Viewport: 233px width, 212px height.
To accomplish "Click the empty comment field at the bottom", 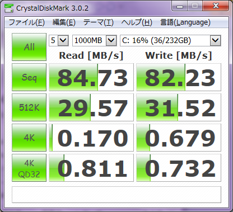I will point(116,195).
